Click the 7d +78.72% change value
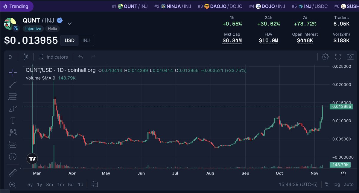The width and height of the screenshot is (359, 193). pos(305,24)
